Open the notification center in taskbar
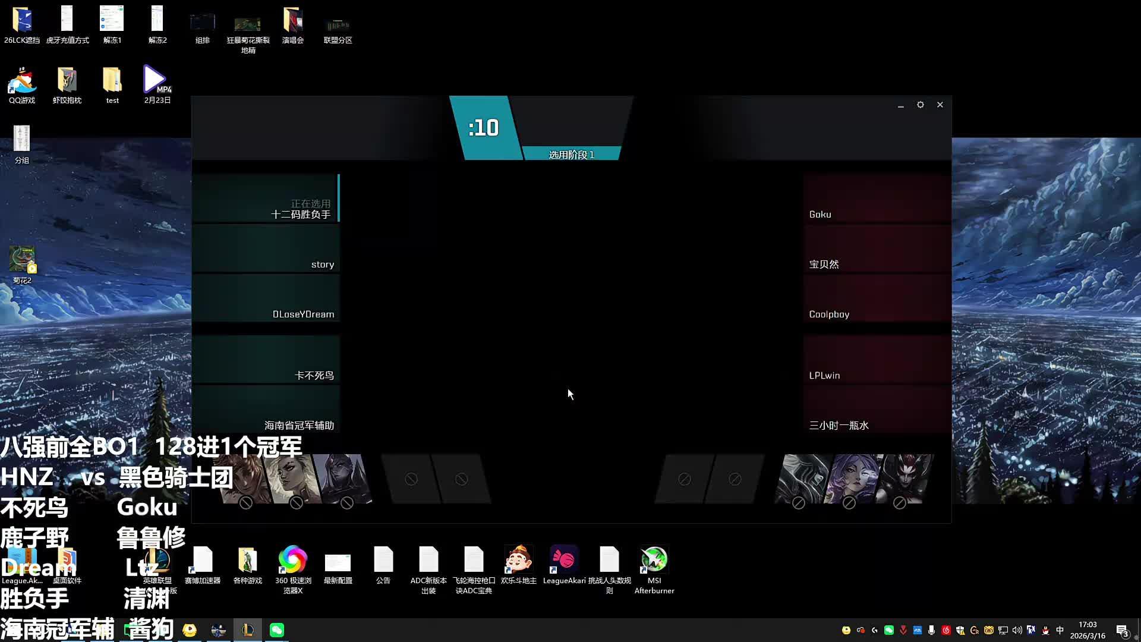 (x=1122, y=631)
